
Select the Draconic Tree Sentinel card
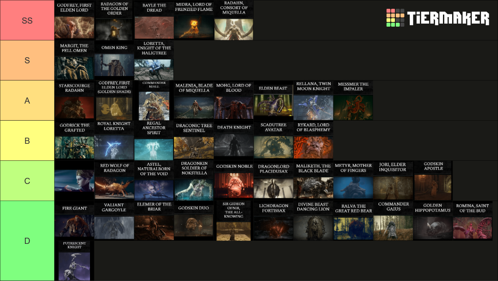pyautogui.click(x=194, y=141)
